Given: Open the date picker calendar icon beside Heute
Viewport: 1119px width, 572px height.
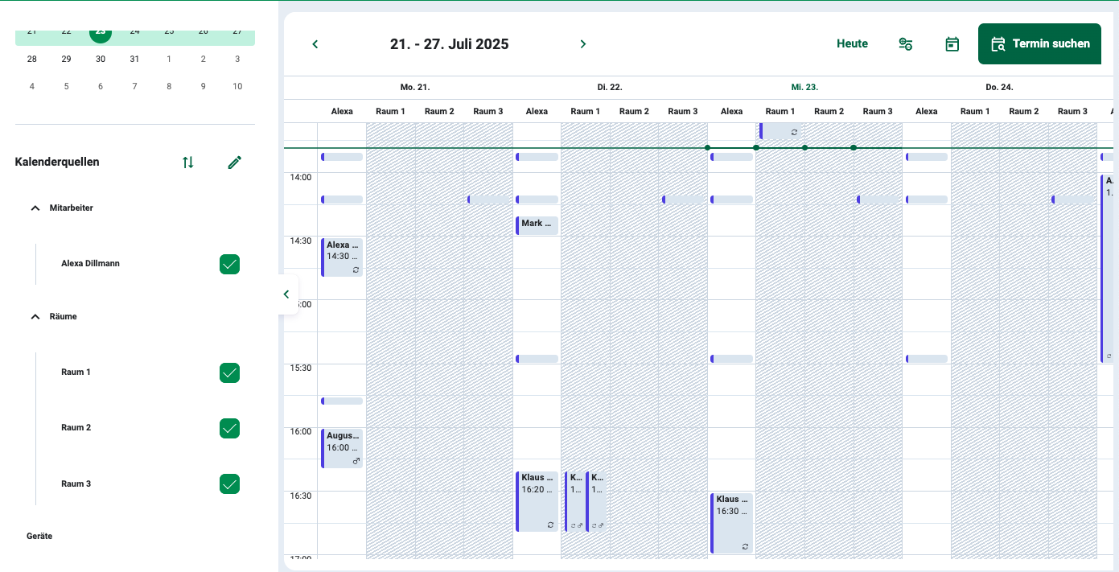Looking at the screenshot, I should [952, 44].
